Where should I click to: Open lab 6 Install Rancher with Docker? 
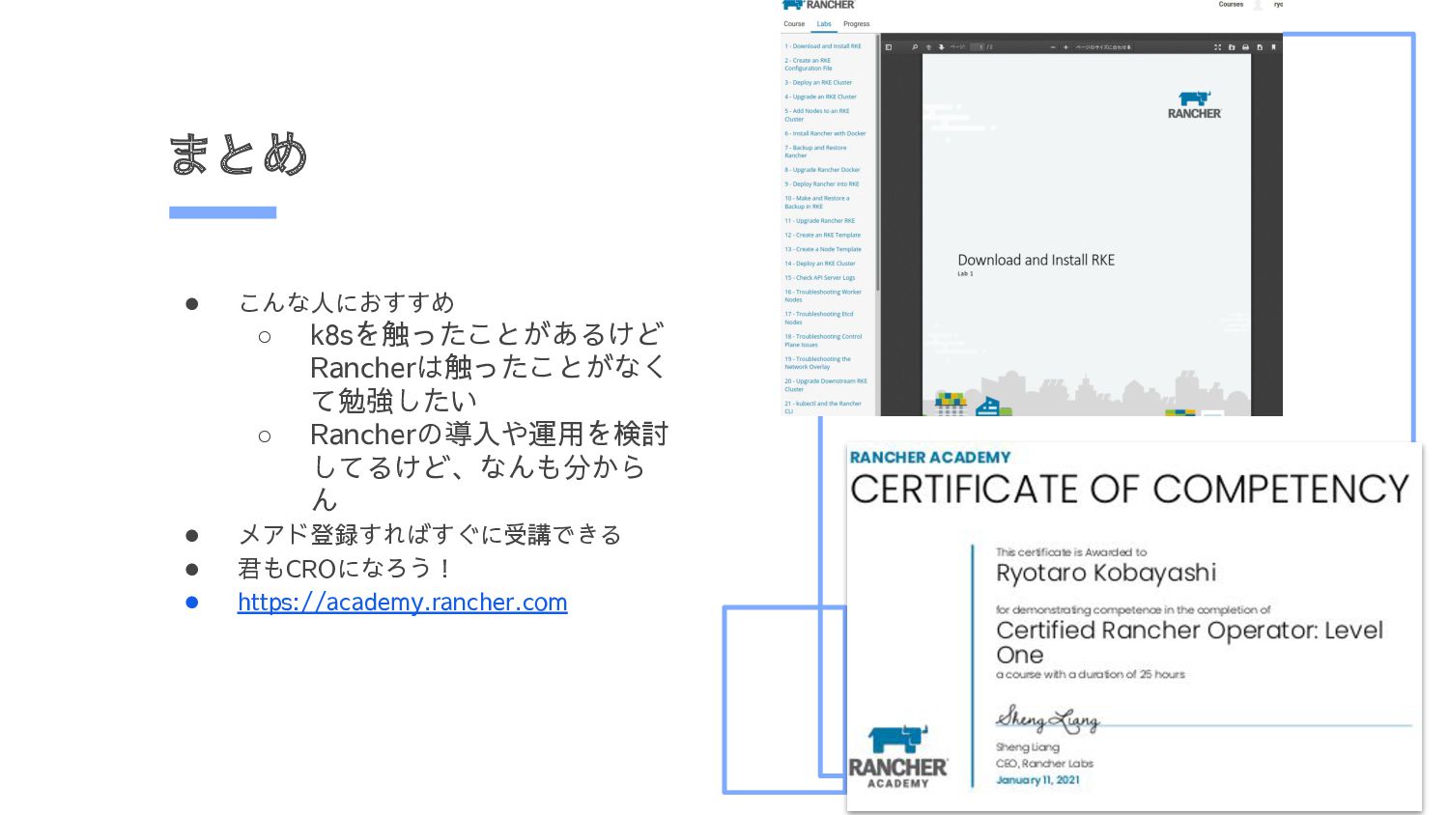825,133
